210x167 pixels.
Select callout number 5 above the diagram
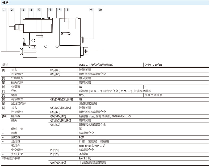tap(39, 10)
